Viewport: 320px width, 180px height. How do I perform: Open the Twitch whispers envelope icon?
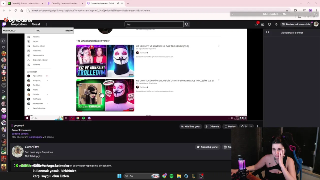point(263,24)
